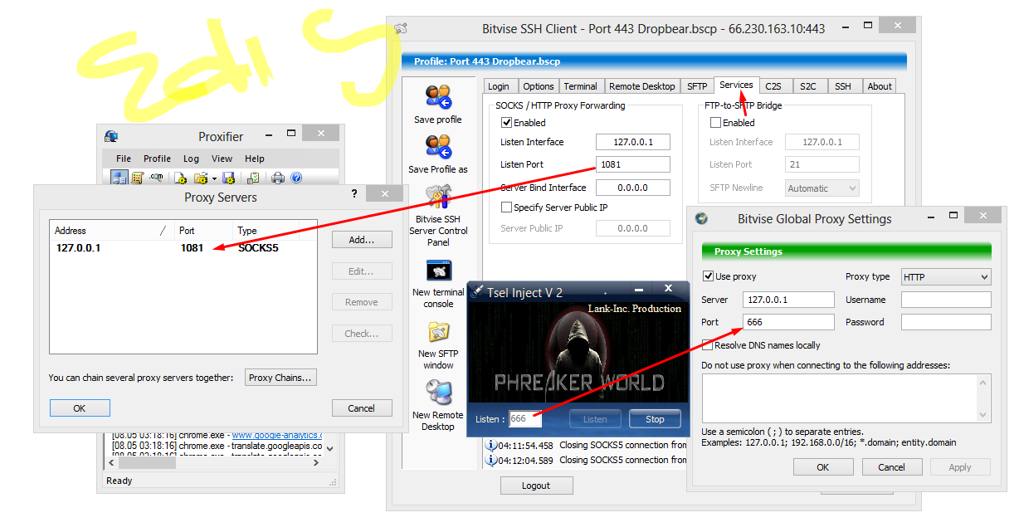
Task: Open Proxification Rules scroll icon in Proxifier toolbar
Action: tap(138, 178)
